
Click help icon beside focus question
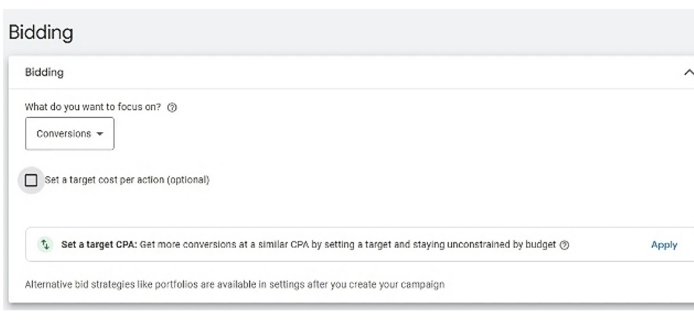172,107
